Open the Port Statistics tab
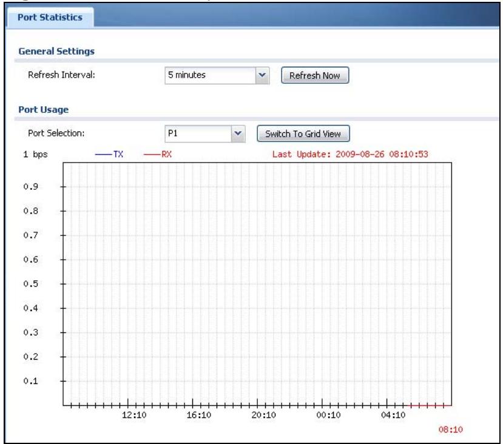Screen dimensions: 503x444 pyautogui.click(x=50, y=18)
